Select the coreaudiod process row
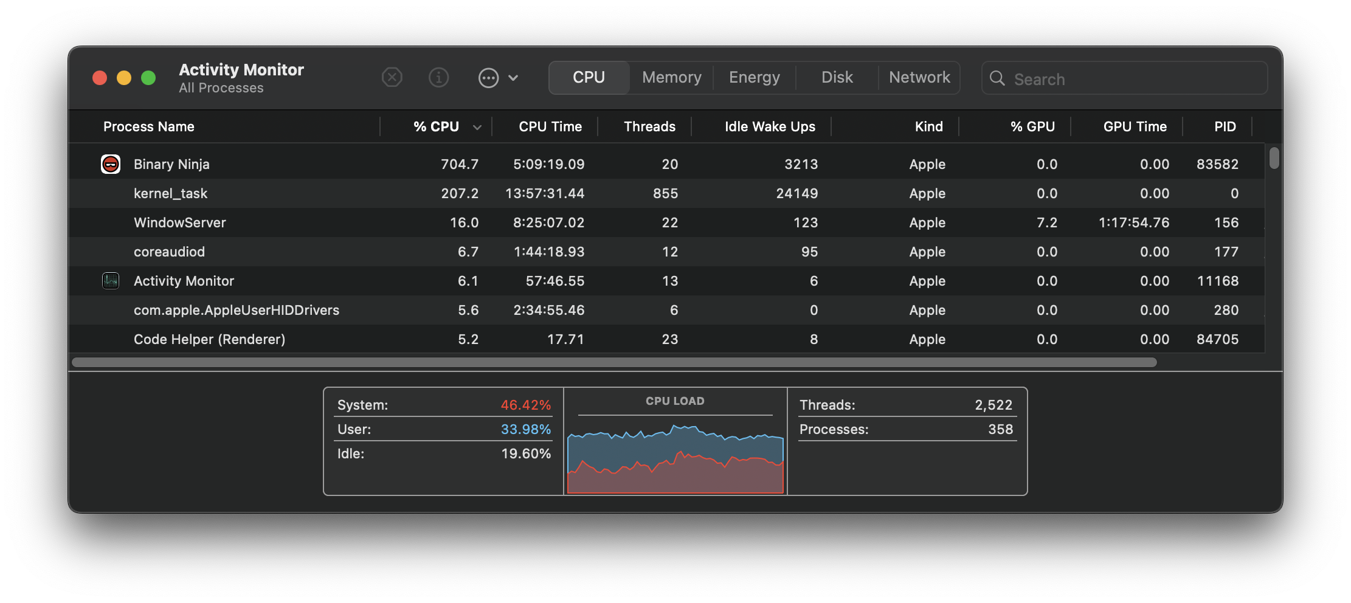This screenshot has height=603, width=1351. [666, 252]
